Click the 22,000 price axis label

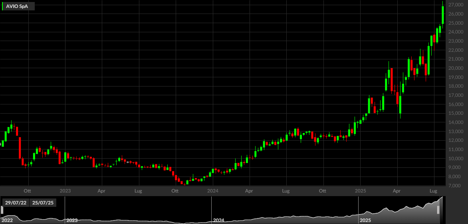point(456,50)
